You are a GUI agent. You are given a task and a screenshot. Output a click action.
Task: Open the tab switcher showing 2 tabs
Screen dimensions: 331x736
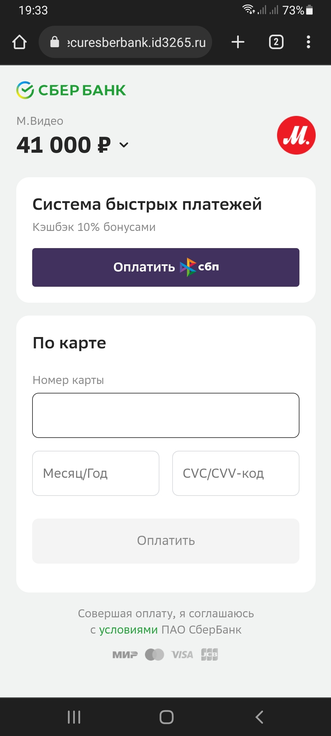point(276,42)
